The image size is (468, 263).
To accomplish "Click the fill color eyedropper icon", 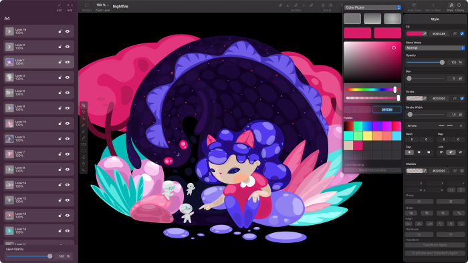I will click(425, 33).
